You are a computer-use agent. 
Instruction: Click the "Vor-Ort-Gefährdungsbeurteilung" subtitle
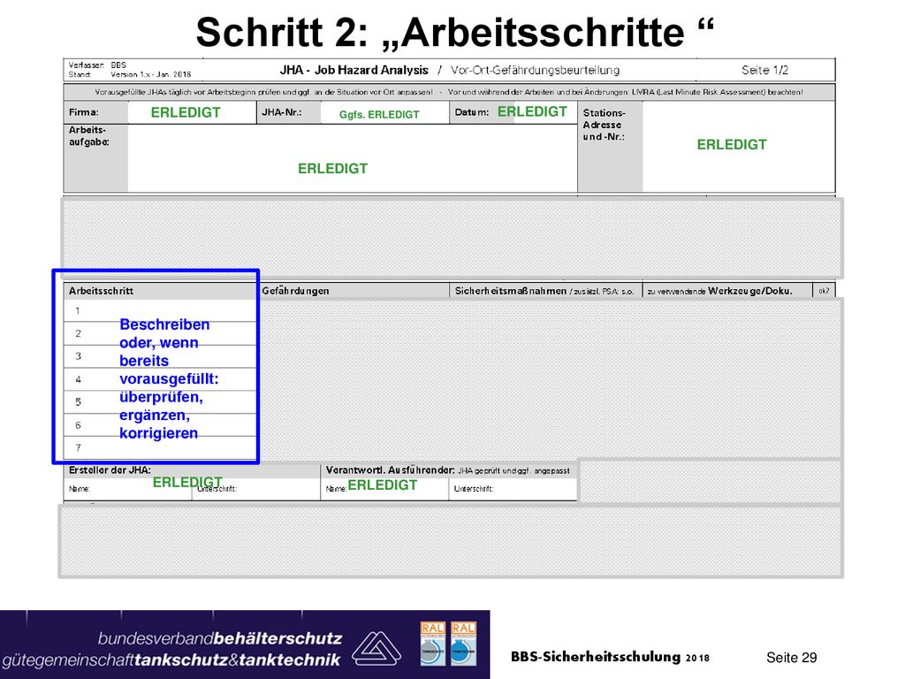tap(535, 70)
